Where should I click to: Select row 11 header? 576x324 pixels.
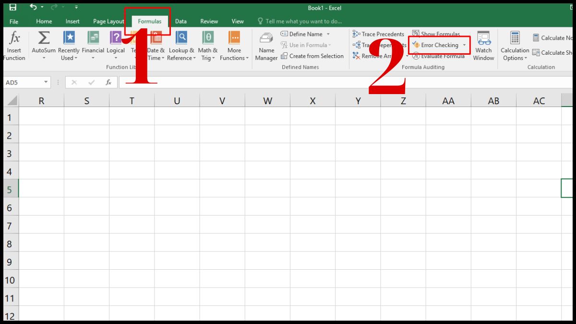pyautogui.click(x=11, y=298)
